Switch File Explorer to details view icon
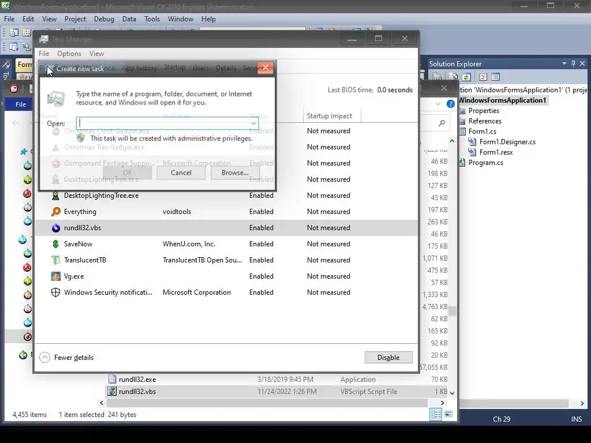 point(436,414)
